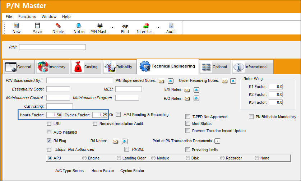The width and height of the screenshot is (301, 181).
Task: Switch to the Costing tab
Action: (86, 67)
